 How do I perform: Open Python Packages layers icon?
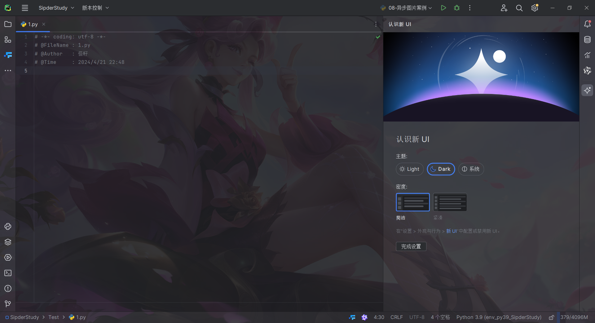click(x=8, y=242)
